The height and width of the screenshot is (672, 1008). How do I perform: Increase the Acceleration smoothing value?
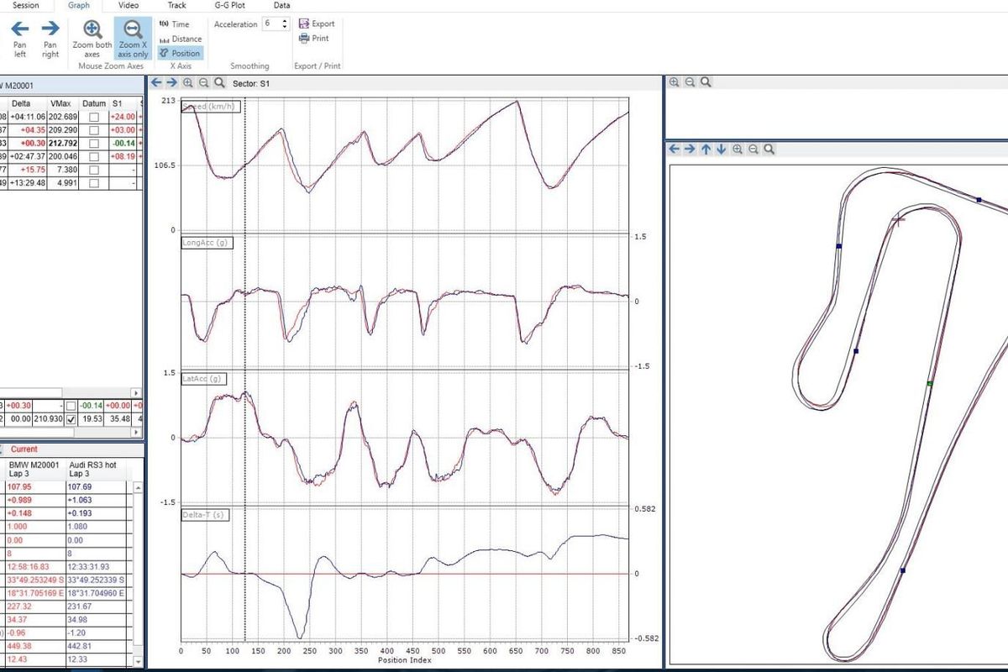(x=285, y=21)
